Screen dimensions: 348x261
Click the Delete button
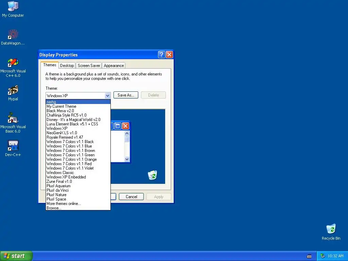coord(153,95)
